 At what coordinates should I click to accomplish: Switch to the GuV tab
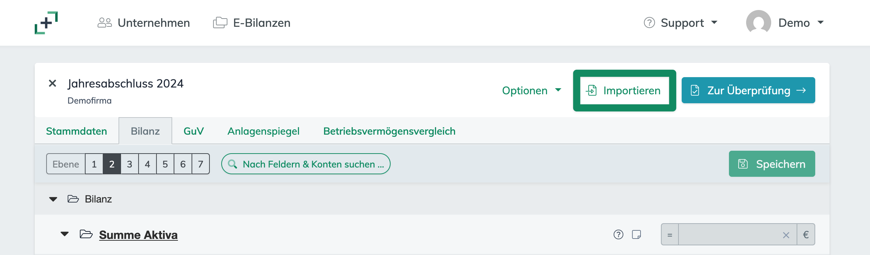tap(193, 131)
